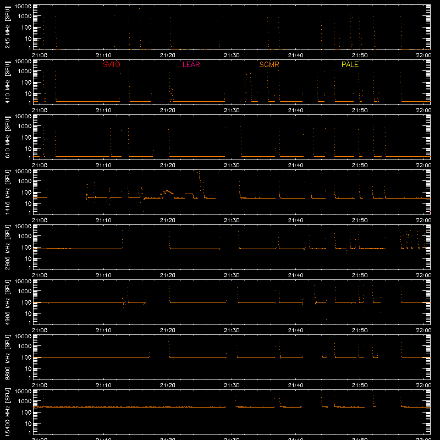Click 21:10 label under 245 MHz panel
This screenshot has width=440, height=440.
pyautogui.click(x=103, y=56)
